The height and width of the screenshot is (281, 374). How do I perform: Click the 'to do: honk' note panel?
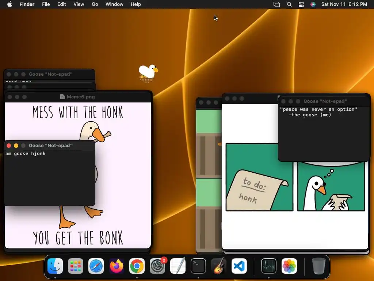(259, 177)
